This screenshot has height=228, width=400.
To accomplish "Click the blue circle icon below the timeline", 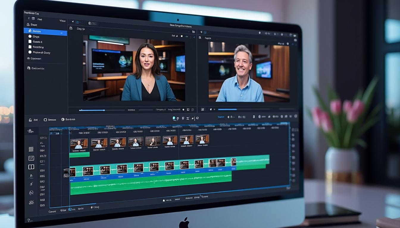I will [x=70, y=209].
